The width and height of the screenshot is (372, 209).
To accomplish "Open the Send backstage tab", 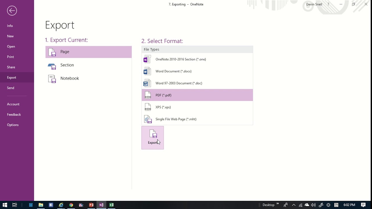I will (17, 88).
